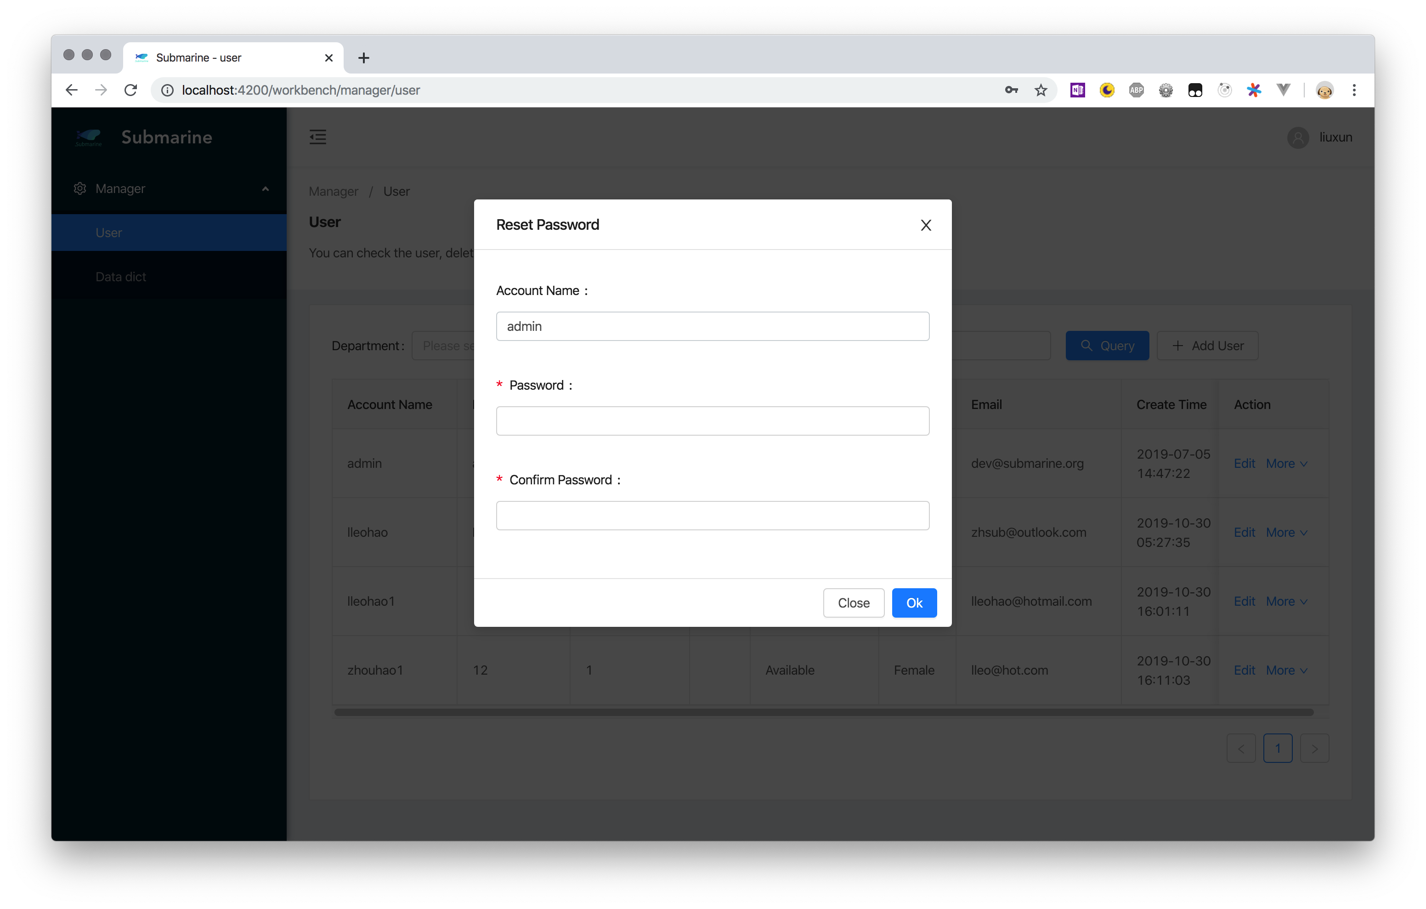Focus the Confirm Password input field

[713, 516]
